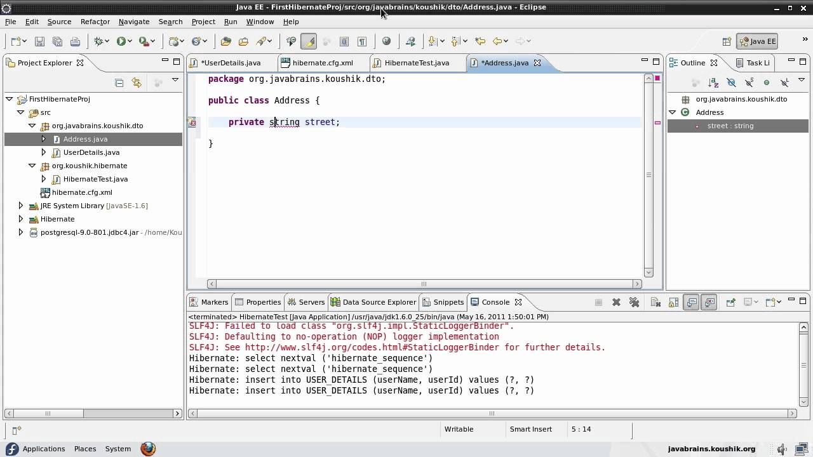Expand JRE System Library node
The height and width of the screenshot is (457, 813).
[21, 206]
